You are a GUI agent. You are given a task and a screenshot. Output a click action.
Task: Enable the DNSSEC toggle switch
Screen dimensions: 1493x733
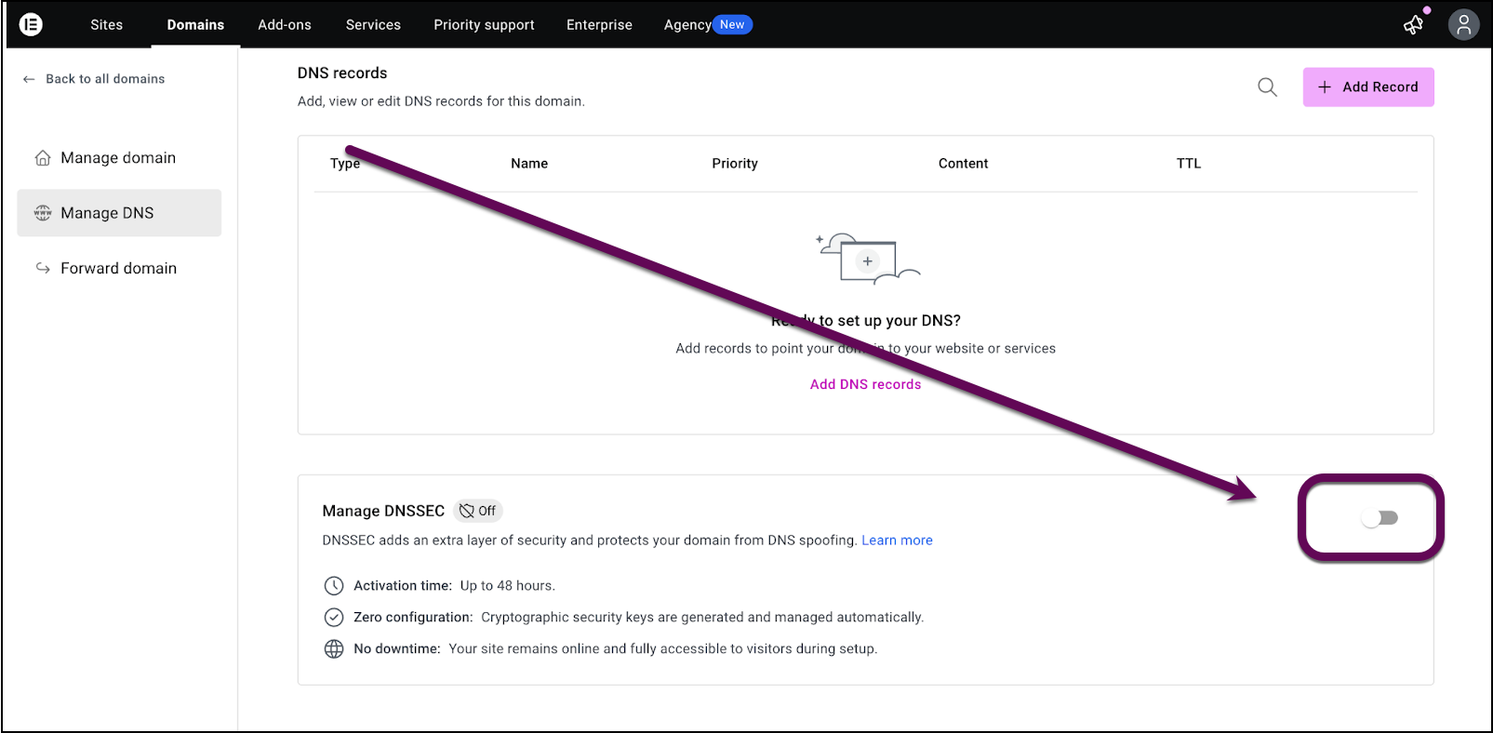(x=1380, y=518)
